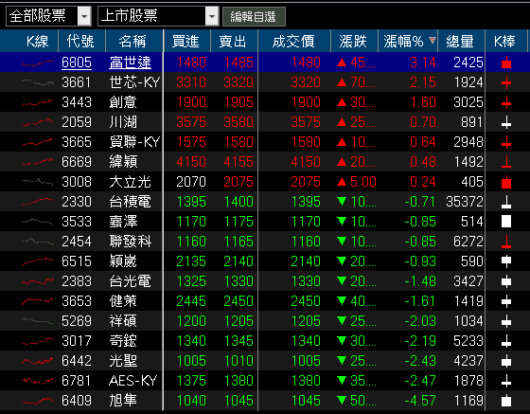Open the mini K-line chart for 台光電

coord(37,281)
